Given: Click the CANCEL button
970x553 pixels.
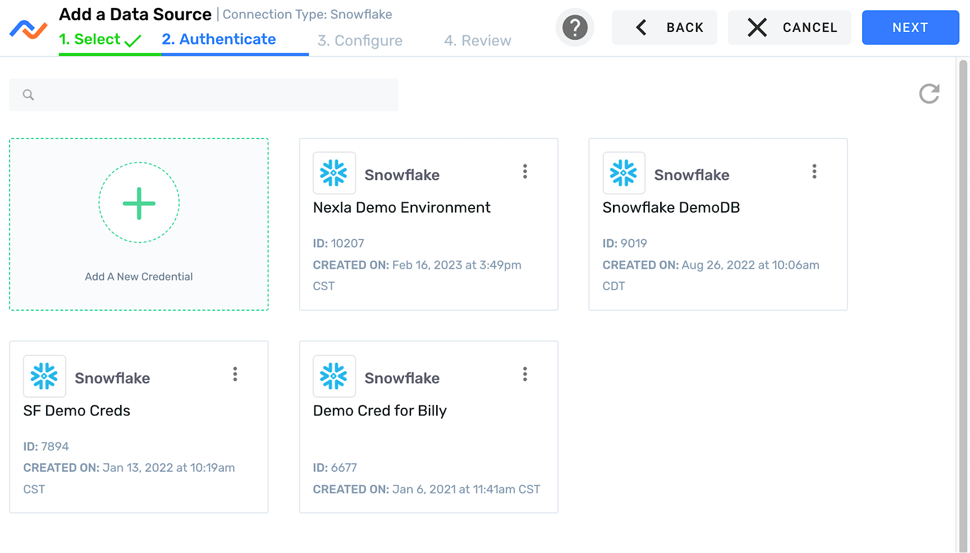Looking at the screenshot, I should coord(789,27).
